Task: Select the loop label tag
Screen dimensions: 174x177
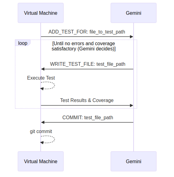Action: click(x=23, y=43)
